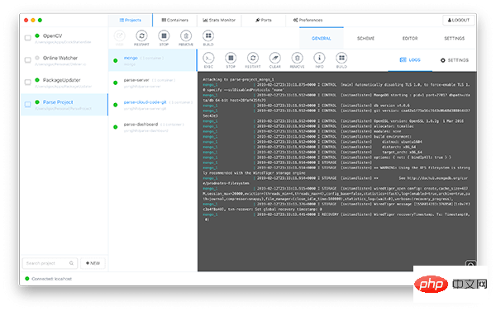Click the project Stop icon
The height and width of the screenshot is (311, 496).
164,36
